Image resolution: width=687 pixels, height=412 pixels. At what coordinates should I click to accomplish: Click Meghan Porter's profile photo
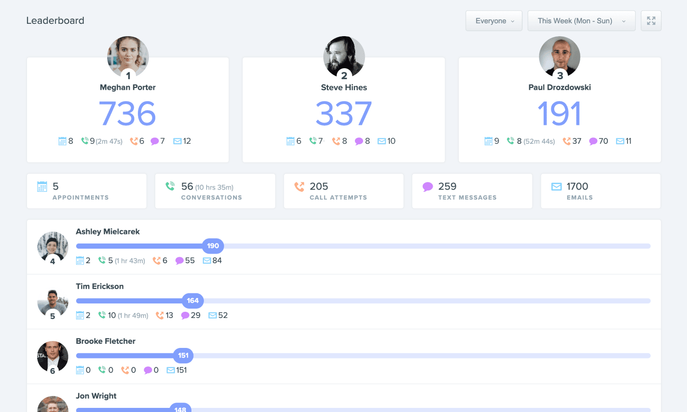click(x=128, y=57)
